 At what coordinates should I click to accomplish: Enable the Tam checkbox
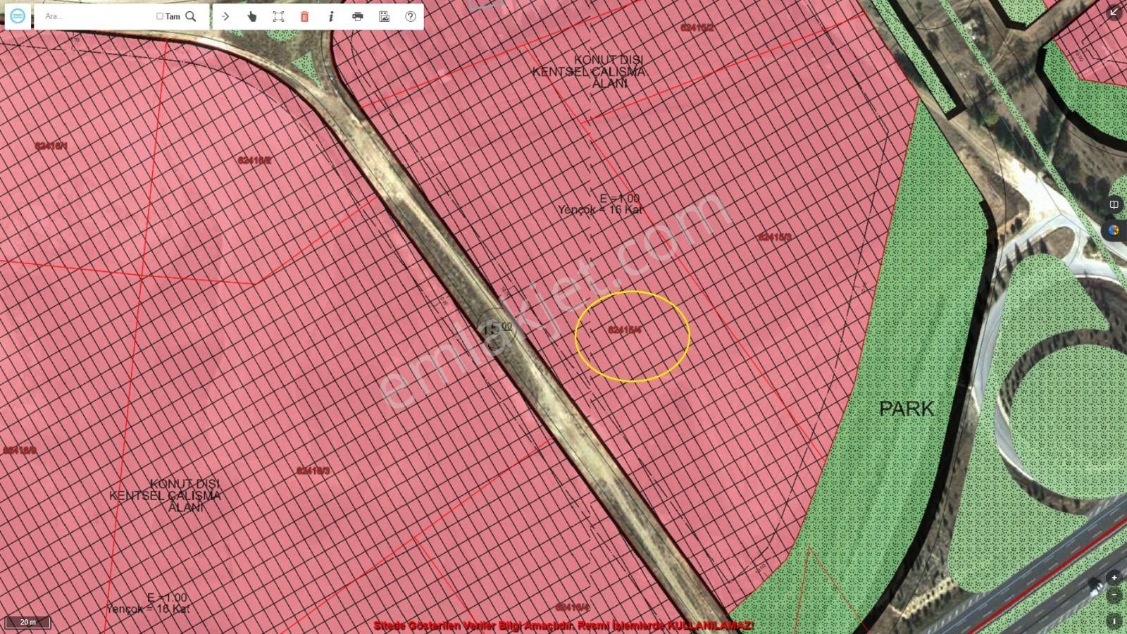(160, 16)
